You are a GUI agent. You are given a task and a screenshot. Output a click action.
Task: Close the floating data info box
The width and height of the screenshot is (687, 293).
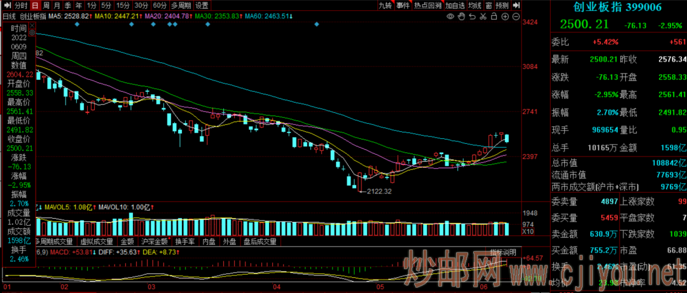pyautogui.click(x=32, y=26)
